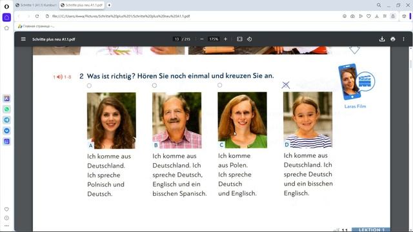The height and width of the screenshot is (232, 413).
Task: Click the text 'und ein bisschen' under D
Action: coord(308,184)
